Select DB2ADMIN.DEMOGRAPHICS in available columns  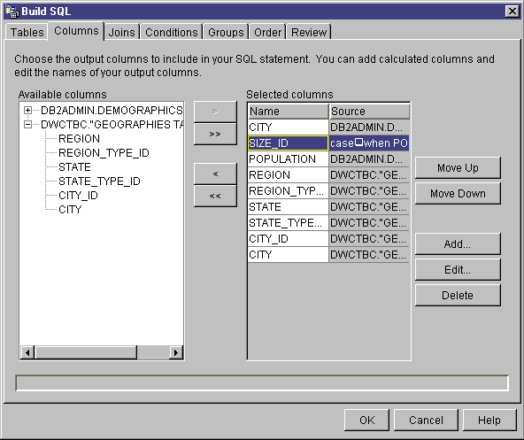pos(112,111)
